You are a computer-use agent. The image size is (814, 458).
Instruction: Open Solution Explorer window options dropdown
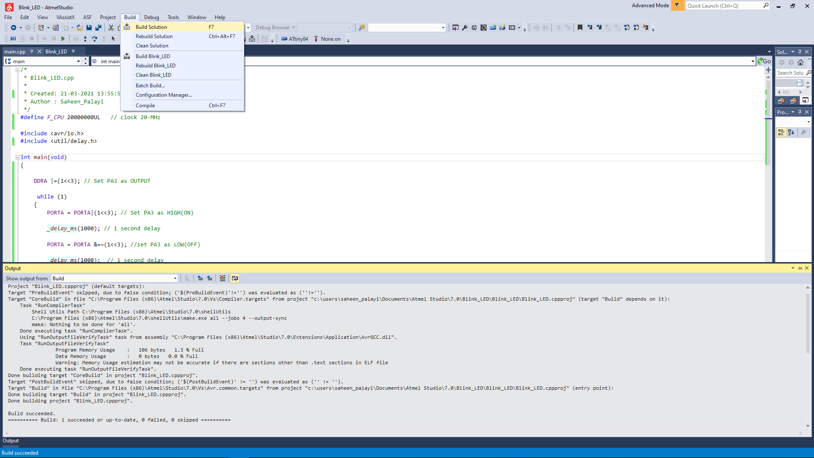[793, 52]
